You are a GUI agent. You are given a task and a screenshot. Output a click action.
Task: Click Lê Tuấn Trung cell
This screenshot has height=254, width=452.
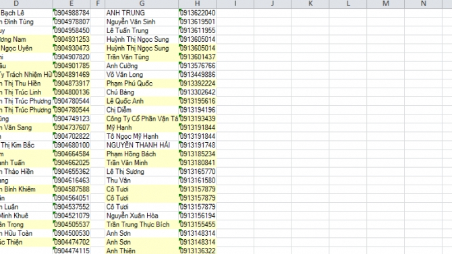coord(142,30)
